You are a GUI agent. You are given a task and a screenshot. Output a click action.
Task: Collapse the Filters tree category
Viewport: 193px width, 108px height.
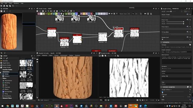tap(1, 78)
